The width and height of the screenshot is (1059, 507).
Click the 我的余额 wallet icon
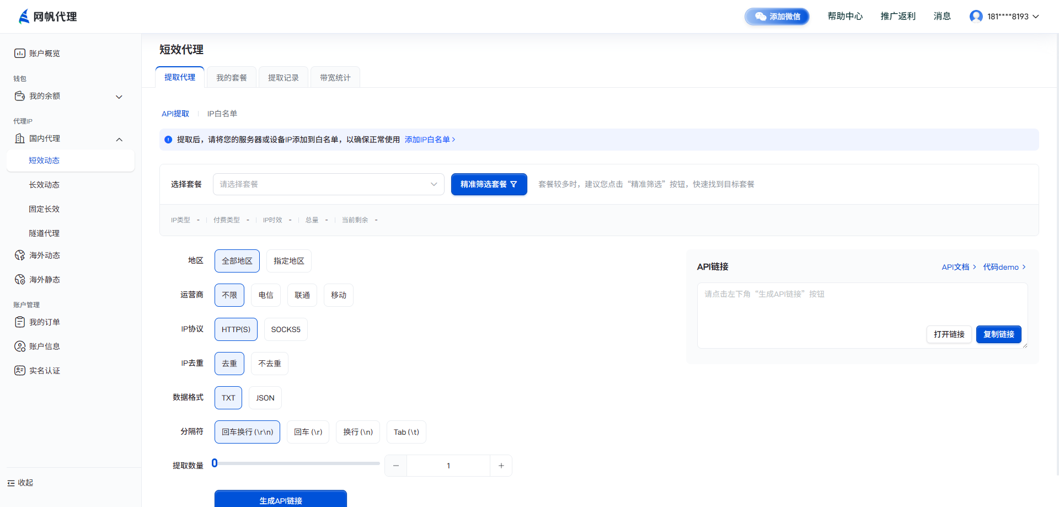20,96
